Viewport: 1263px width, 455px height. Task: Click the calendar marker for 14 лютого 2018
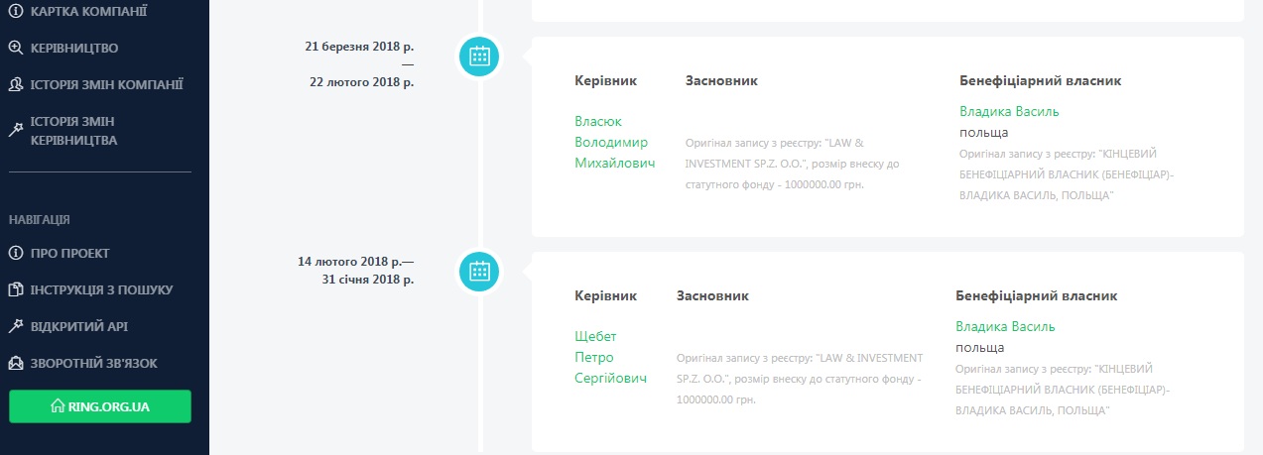[x=479, y=270]
